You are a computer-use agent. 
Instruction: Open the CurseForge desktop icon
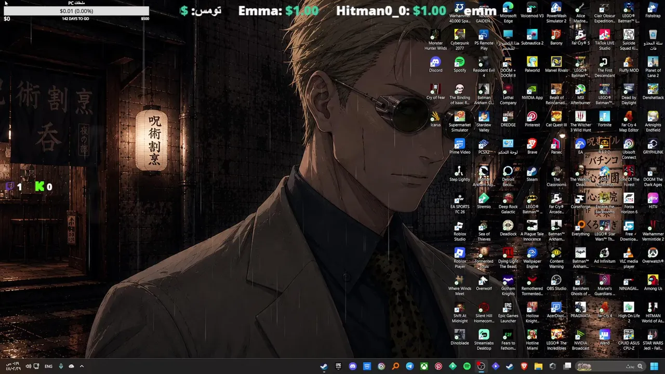[x=580, y=201]
